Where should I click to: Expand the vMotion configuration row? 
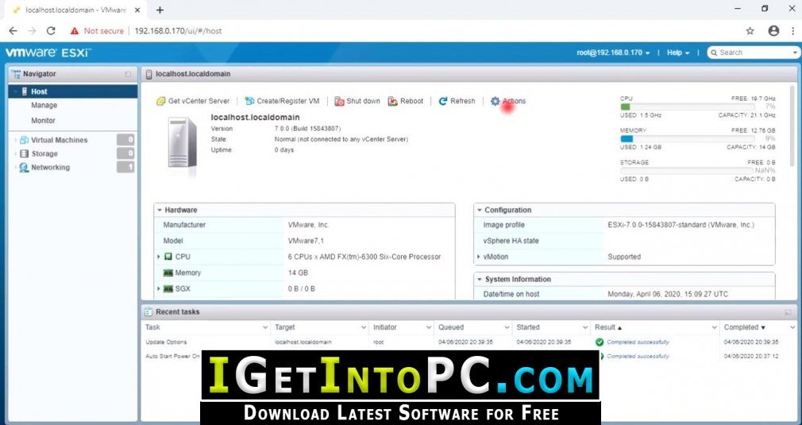point(479,257)
